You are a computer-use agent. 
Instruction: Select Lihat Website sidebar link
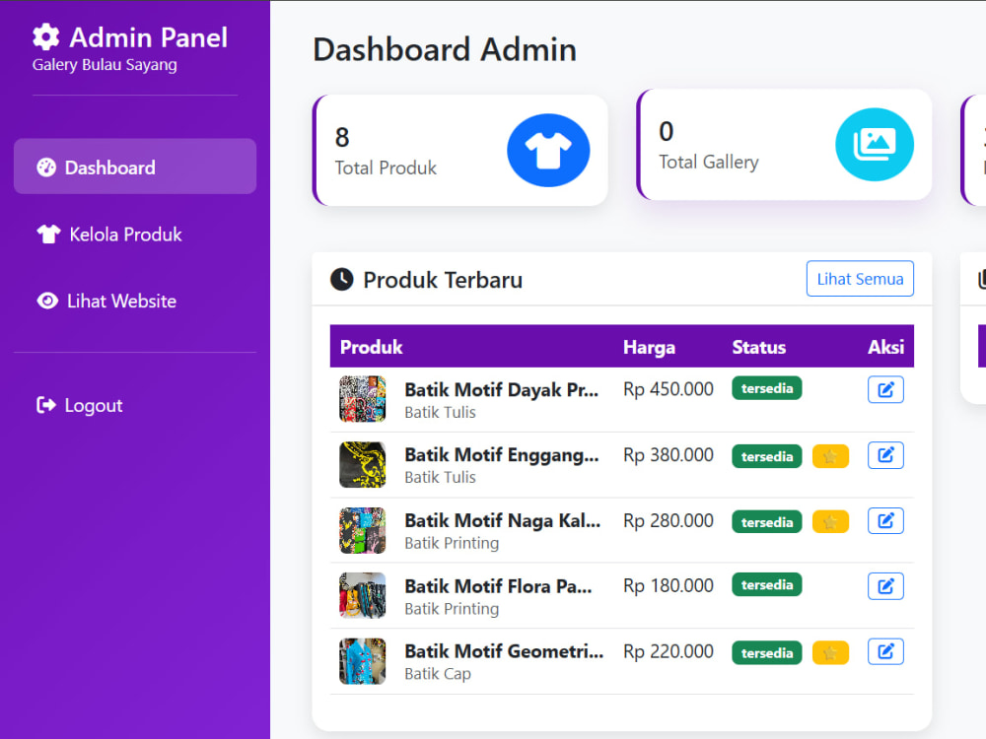tap(134, 301)
